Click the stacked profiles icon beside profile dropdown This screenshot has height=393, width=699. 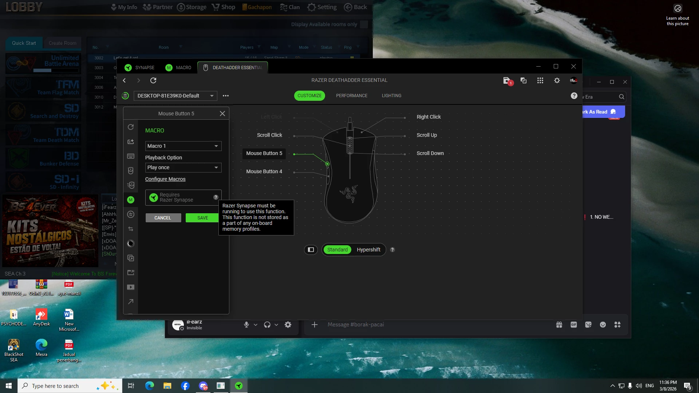click(x=125, y=96)
